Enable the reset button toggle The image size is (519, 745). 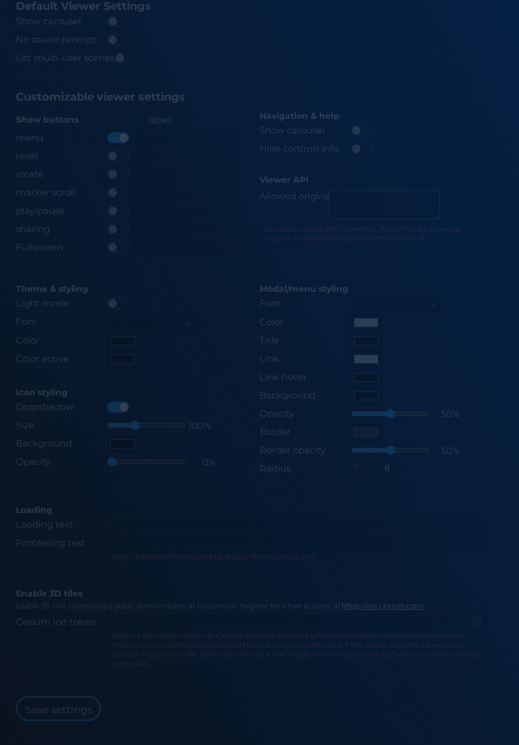[x=118, y=156]
